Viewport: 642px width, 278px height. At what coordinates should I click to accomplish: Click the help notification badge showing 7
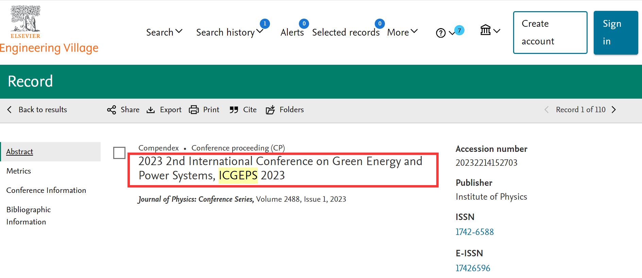click(459, 31)
